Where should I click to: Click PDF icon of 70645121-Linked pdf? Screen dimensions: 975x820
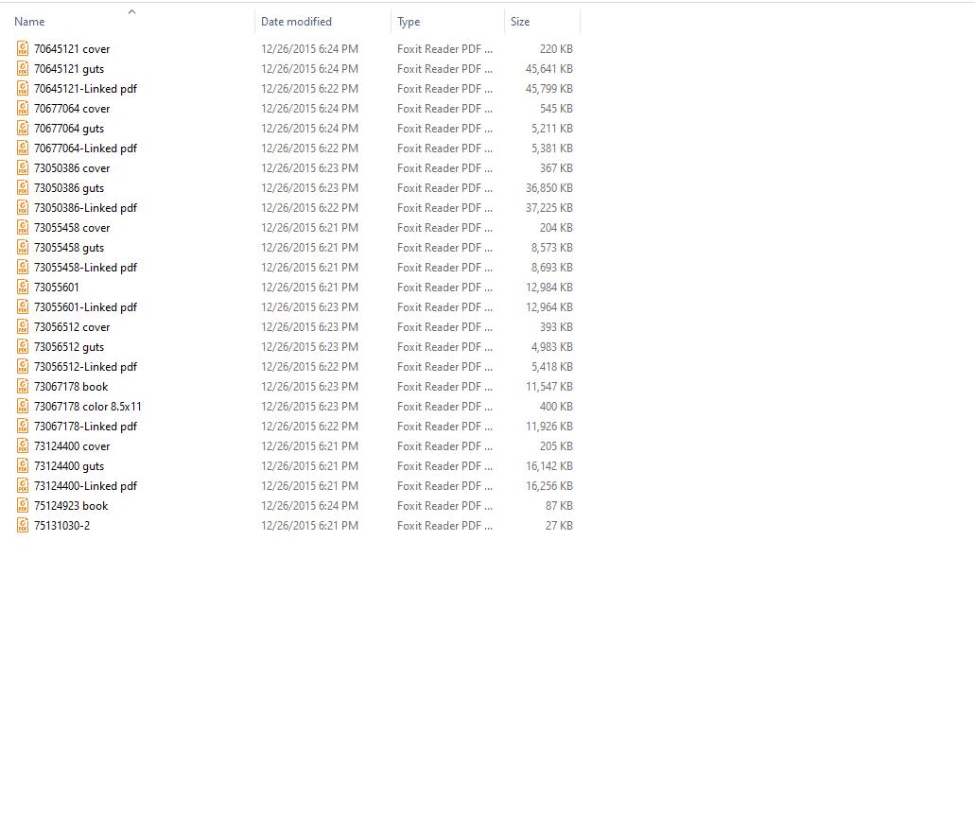pos(23,88)
